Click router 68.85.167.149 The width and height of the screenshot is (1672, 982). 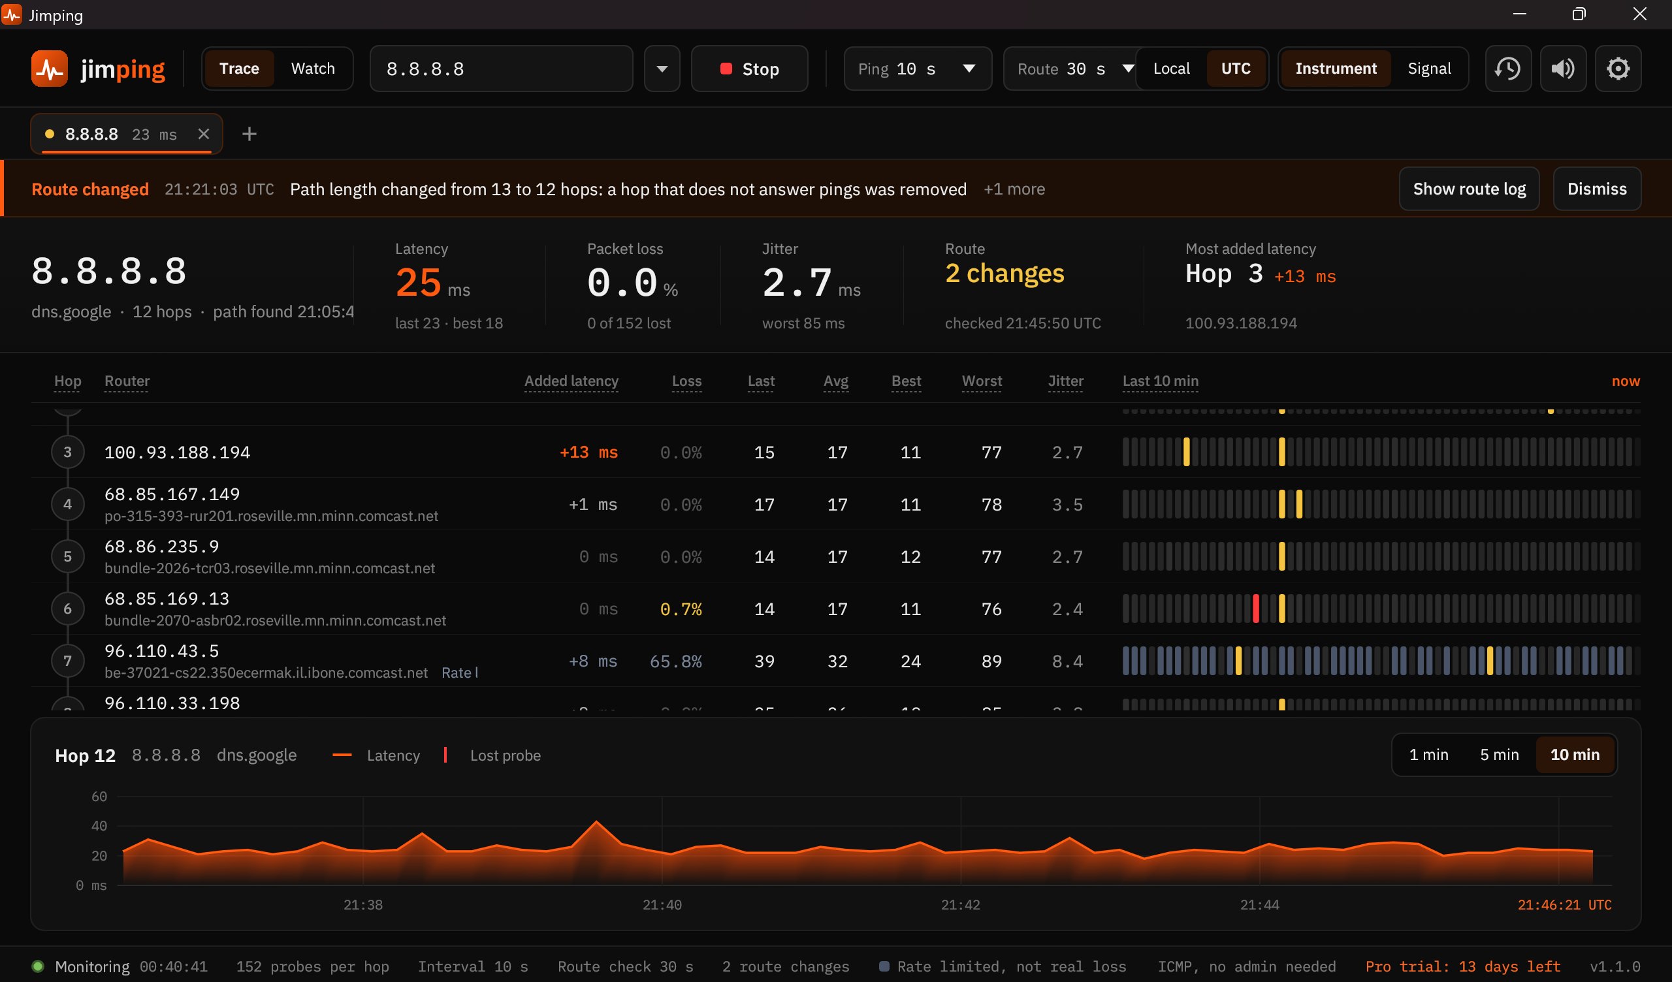(x=172, y=494)
